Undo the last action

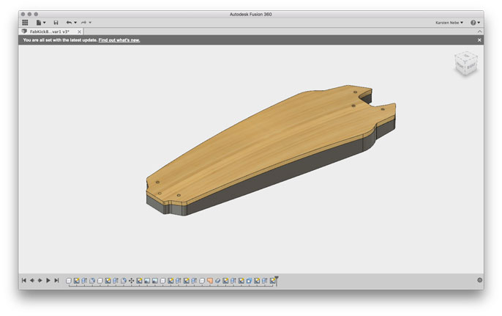pos(69,23)
